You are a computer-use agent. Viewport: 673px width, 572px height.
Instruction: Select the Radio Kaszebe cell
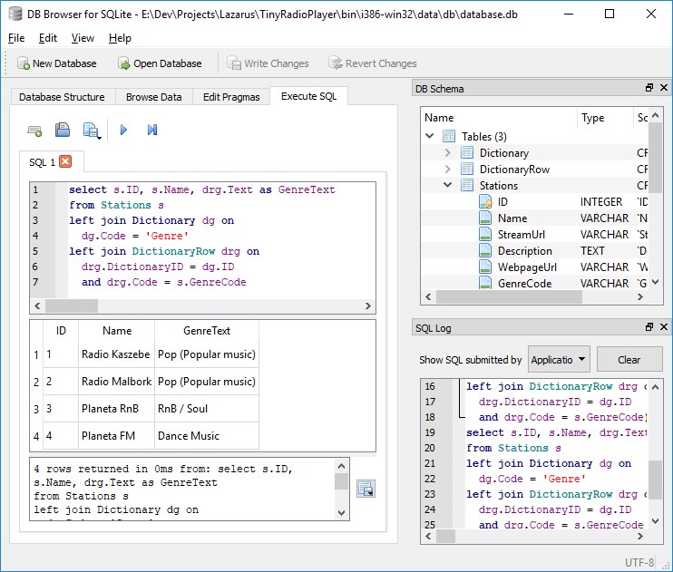116,354
